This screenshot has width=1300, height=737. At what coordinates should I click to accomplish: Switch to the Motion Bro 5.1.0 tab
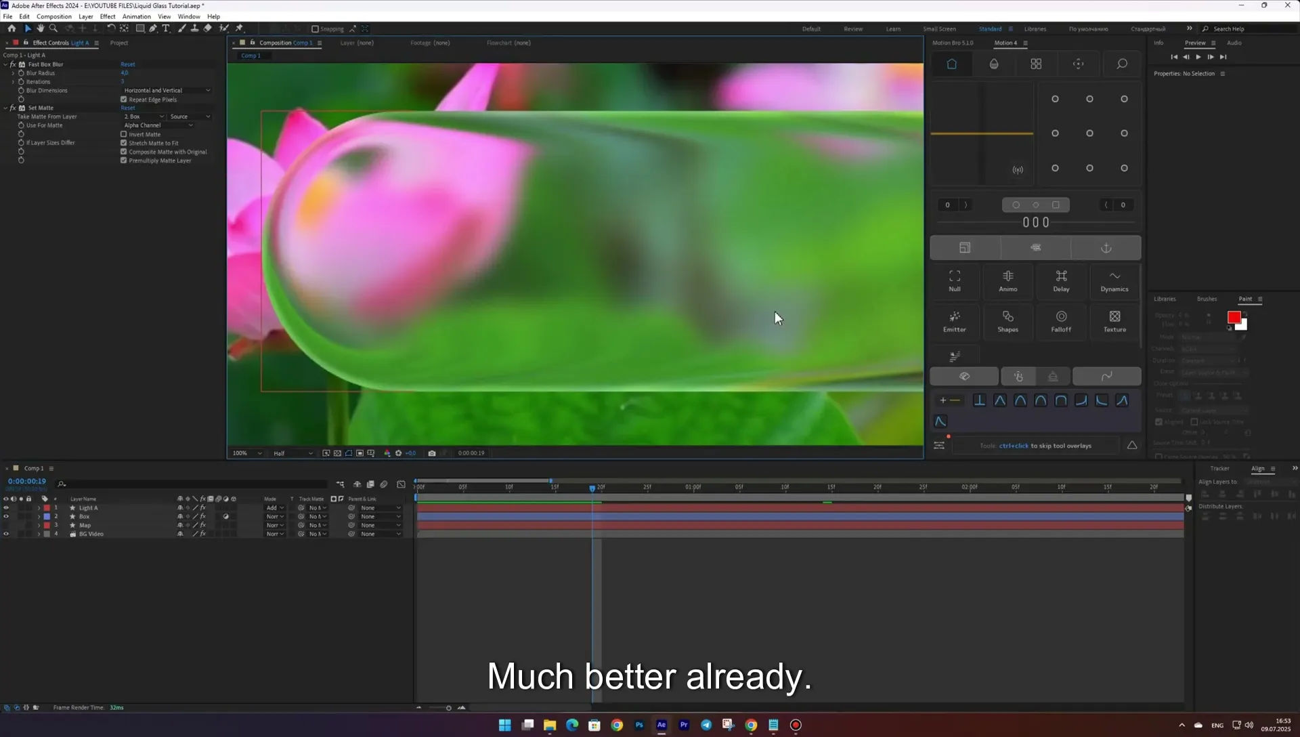(x=953, y=43)
